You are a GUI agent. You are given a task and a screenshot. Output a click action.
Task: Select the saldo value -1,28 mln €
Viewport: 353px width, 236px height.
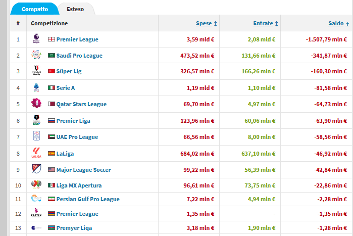coord(332,228)
